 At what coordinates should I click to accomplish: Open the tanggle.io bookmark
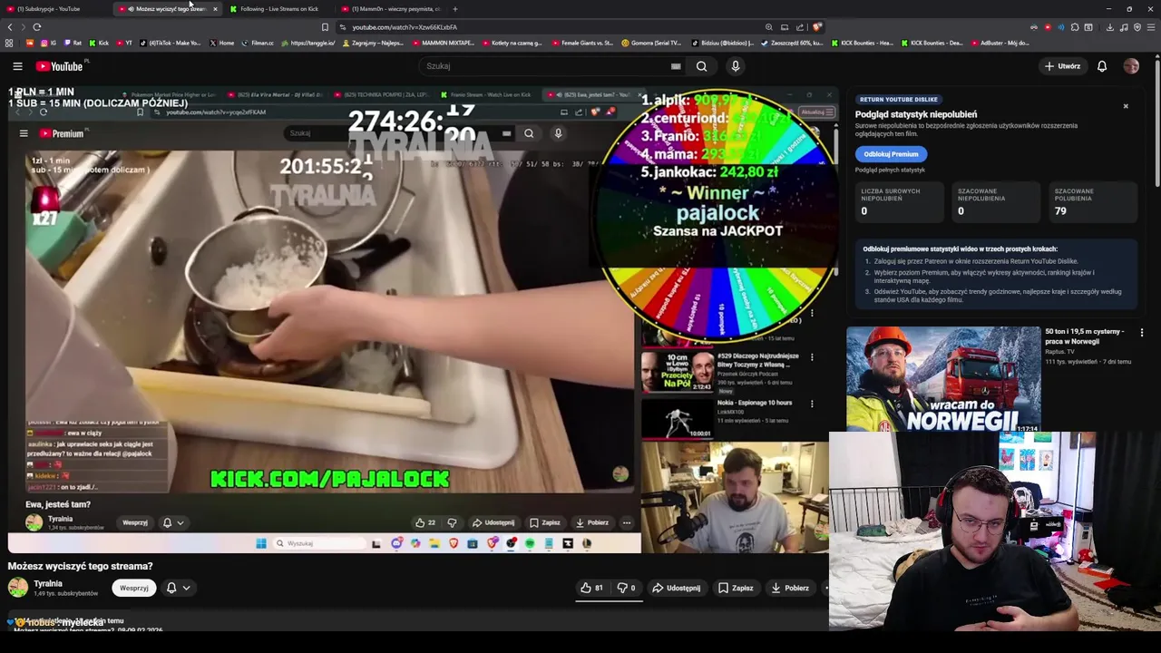pyautogui.click(x=307, y=43)
